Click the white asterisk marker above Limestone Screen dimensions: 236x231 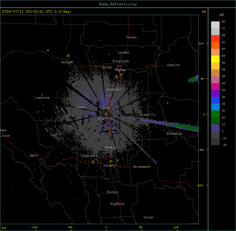pos(42,95)
